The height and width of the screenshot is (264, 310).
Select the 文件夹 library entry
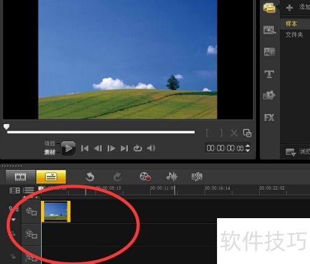pos(294,35)
